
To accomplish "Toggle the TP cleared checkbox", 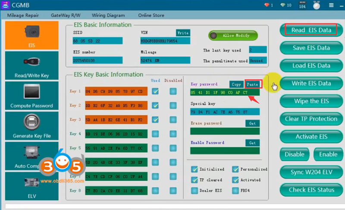I will tap(194, 180).
